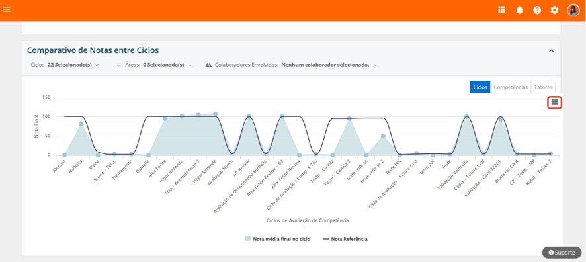Switch to the Fatores tab

544,87
